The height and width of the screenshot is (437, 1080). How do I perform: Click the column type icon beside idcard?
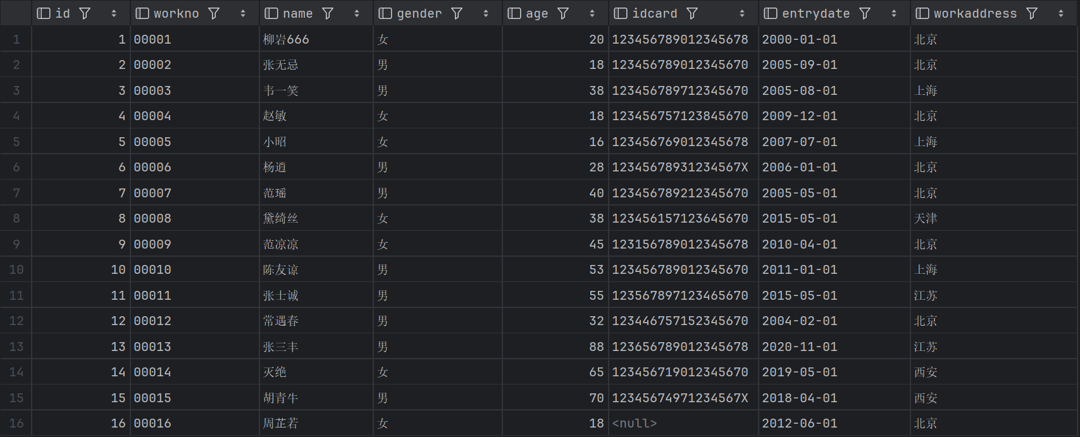pyautogui.click(x=621, y=13)
